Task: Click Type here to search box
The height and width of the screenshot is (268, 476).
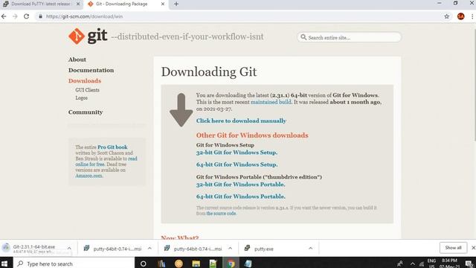Action: tap(74, 264)
